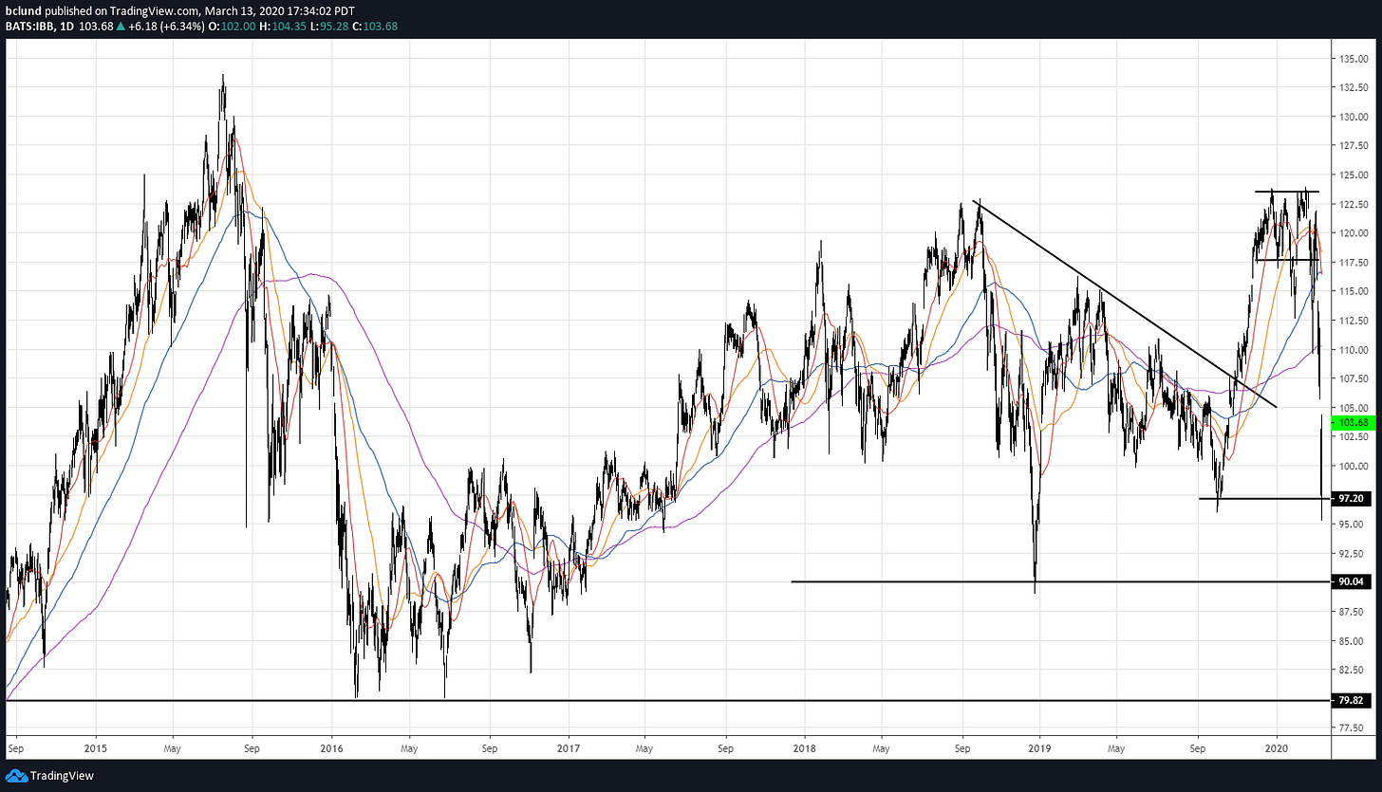Click the 2018 label on time axis
1382x792 pixels.
[x=804, y=747]
